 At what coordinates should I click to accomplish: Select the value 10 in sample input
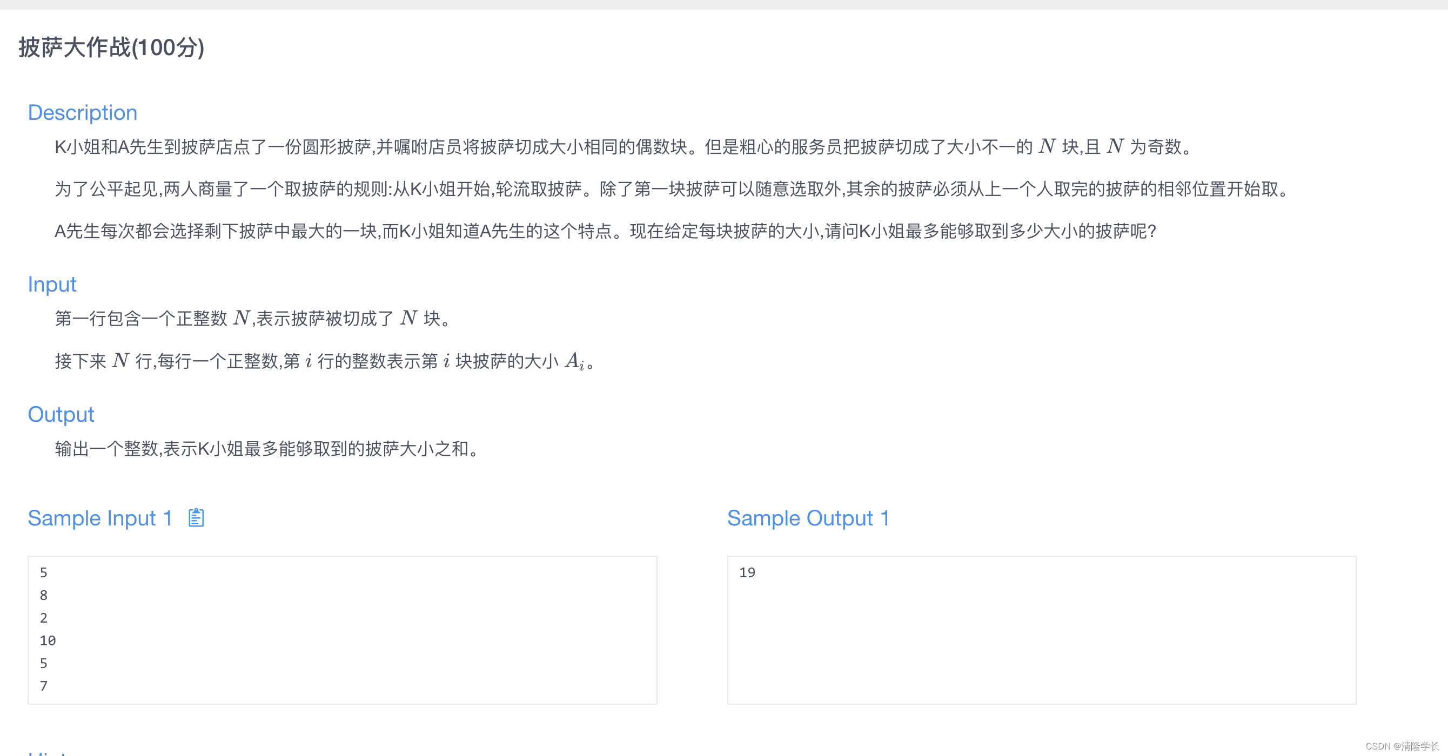pyautogui.click(x=48, y=640)
